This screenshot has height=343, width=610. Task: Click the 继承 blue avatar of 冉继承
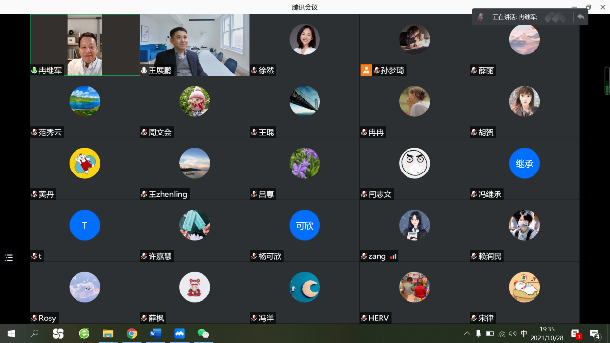click(524, 163)
